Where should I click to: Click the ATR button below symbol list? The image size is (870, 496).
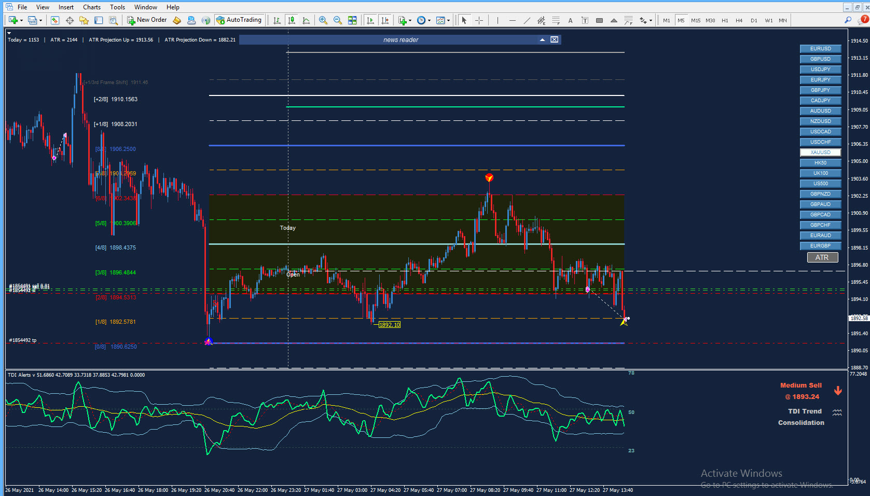[822, 257]
